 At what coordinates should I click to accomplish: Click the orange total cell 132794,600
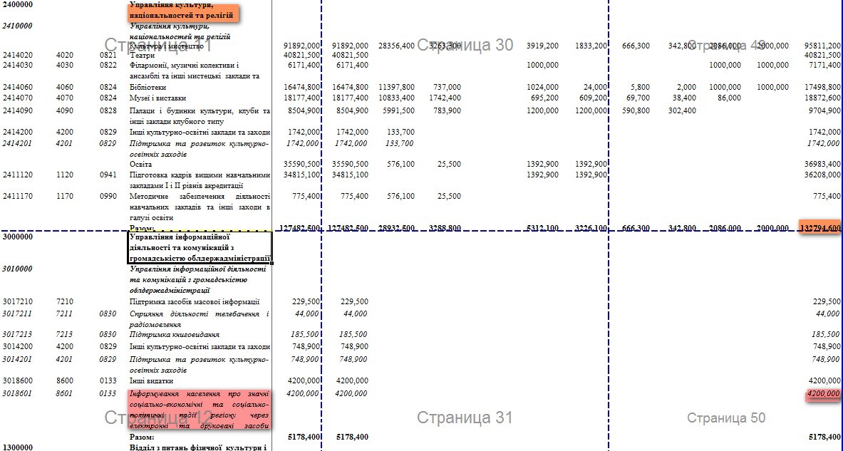coord(820,228)
